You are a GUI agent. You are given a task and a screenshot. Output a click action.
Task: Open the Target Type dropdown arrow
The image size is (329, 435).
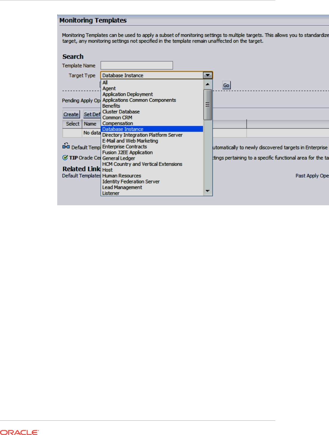[208, 75]
